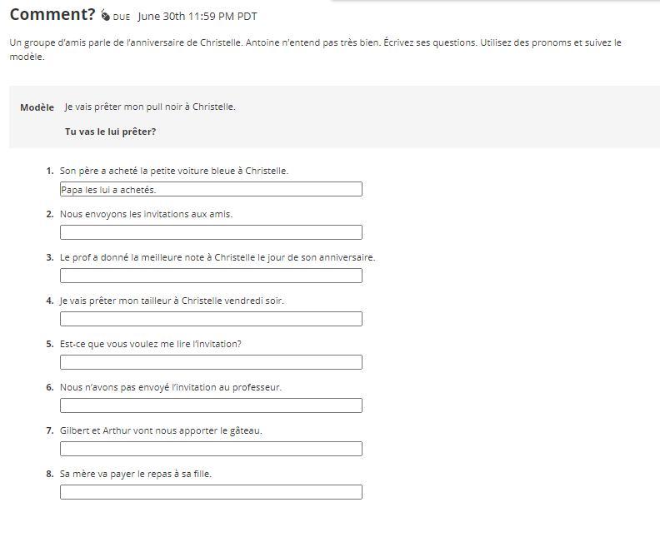Click the mouse icon beside the DUE label
This screenshot has height=547, width=660.
[x=105, y=16]
